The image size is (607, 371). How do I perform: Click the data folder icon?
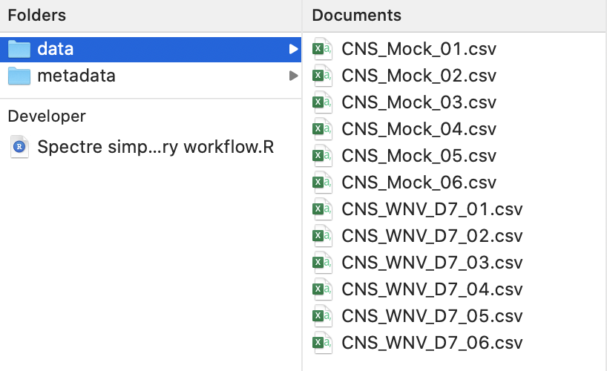click(x=19, y=49)
